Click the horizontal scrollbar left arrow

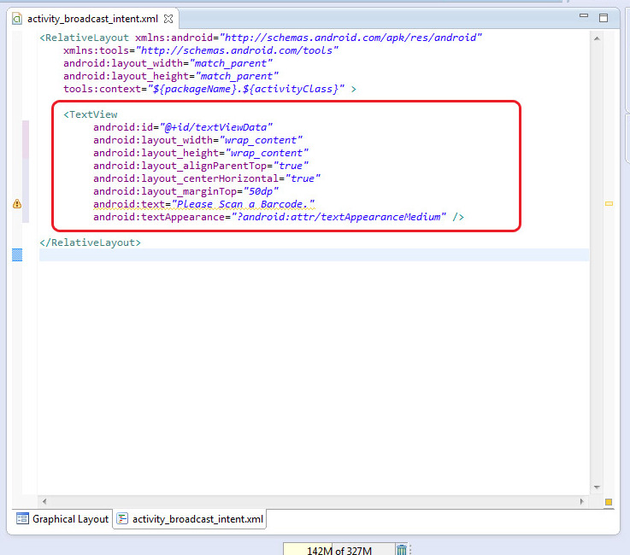click(x=44, y=501)
